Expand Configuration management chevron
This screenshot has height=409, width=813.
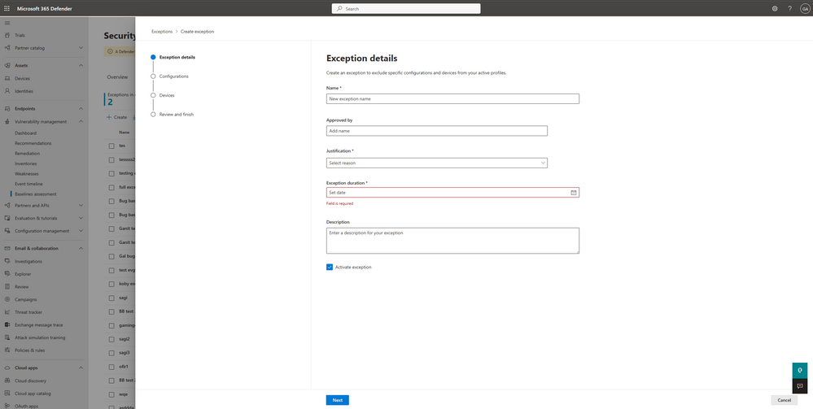81,231
